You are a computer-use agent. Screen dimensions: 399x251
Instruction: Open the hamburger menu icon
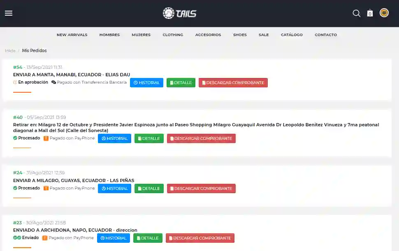pyautogui.click(x=9, y=13)
